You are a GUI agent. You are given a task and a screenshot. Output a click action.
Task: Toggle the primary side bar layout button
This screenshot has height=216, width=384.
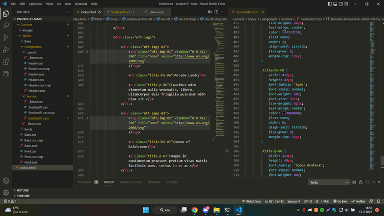[329, 4]
